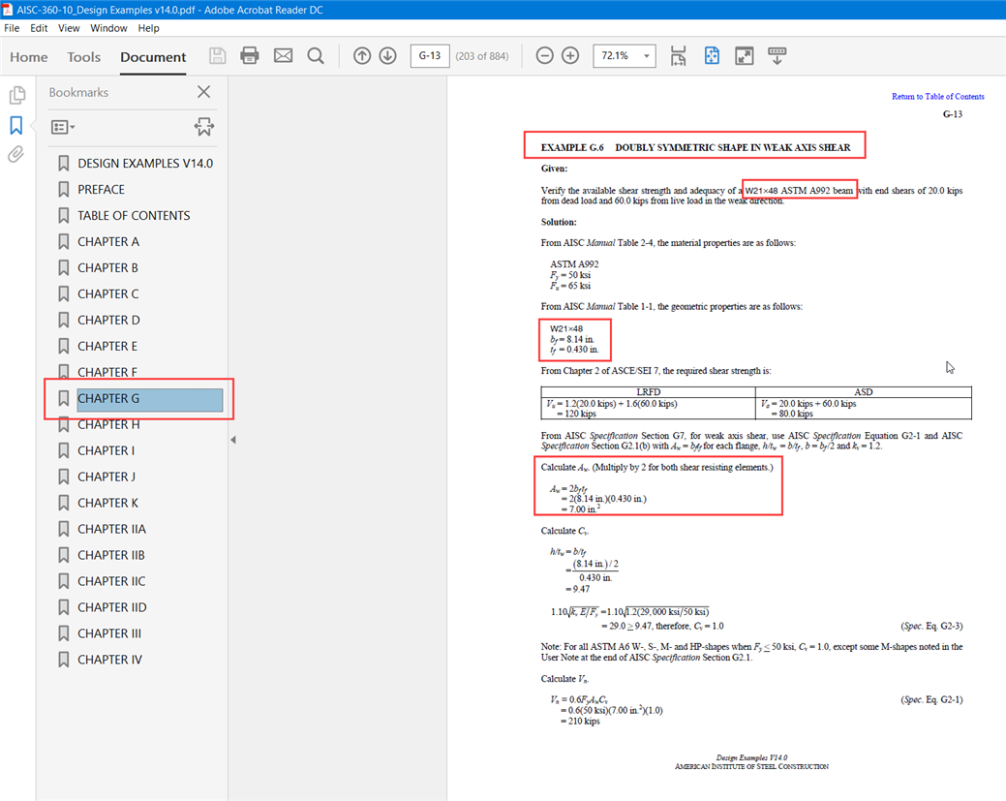The width and height of the screenshot is (1006, 801).
Task: Click the page number input field
Action: pos(430,56)
